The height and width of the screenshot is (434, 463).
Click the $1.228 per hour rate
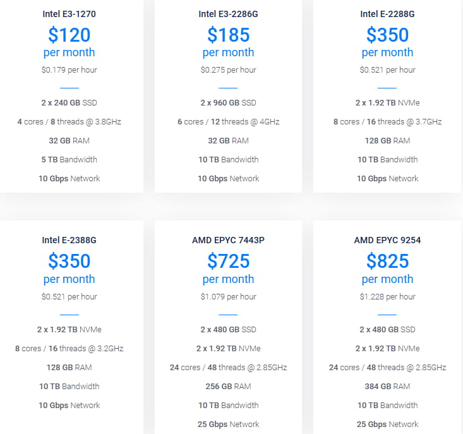click(387, 297)
